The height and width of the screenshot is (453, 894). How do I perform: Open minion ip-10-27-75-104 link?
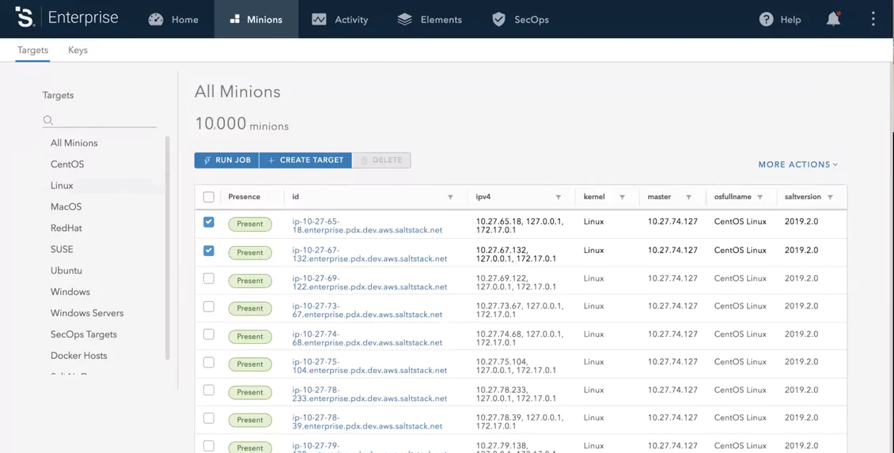pyautogui.click(x=369, y=366)
